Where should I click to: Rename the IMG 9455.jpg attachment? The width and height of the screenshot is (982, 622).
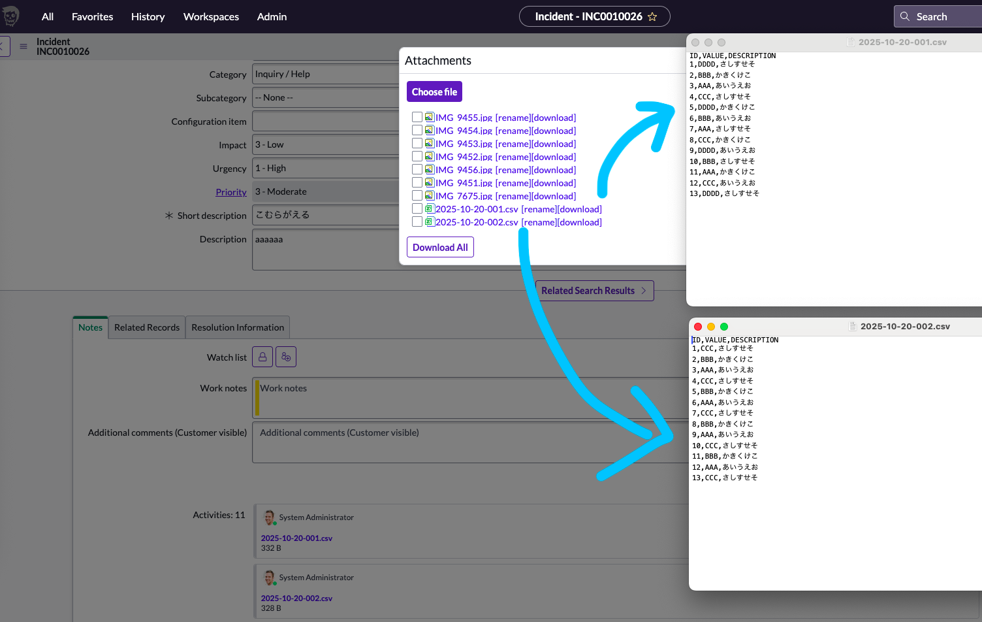pyautogui.click(x=513, y=118)
